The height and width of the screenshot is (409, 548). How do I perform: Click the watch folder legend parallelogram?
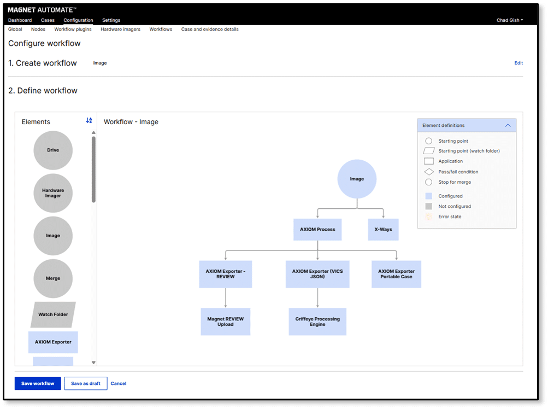pos(429,151)
